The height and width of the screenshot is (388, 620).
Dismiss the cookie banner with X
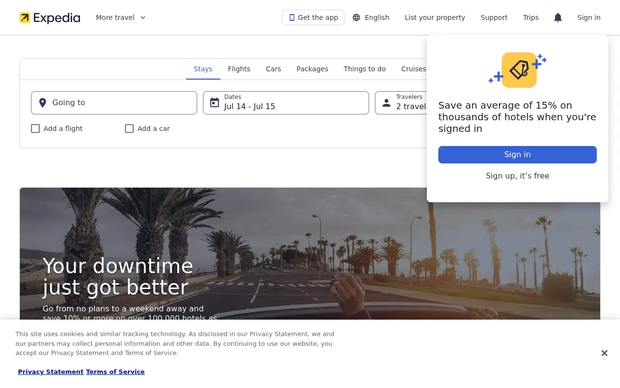point(604,353)
